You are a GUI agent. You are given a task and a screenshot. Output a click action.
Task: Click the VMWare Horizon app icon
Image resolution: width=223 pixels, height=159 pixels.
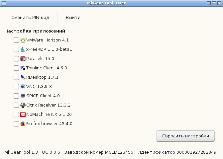point(23,40)
